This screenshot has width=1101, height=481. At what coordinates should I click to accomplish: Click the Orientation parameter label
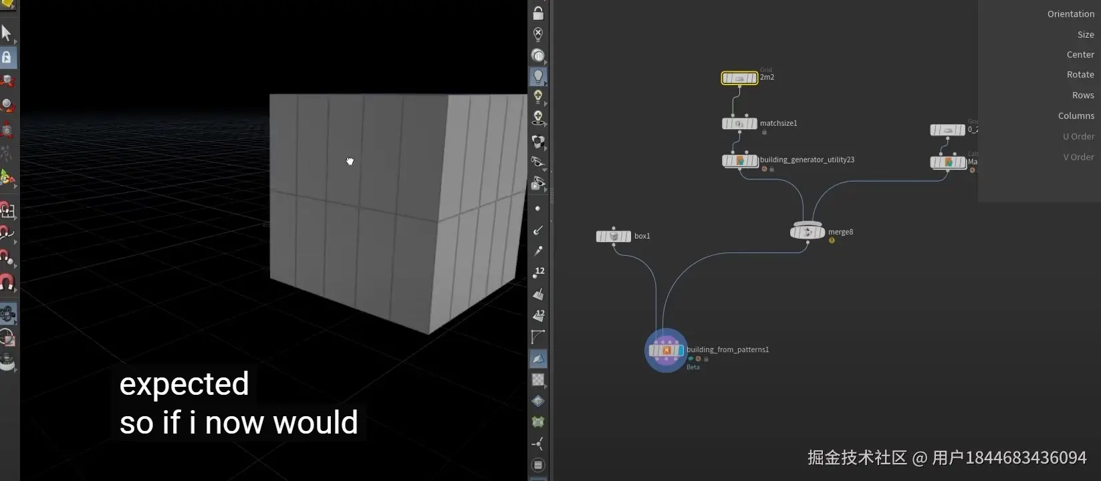tap(1070, 14)
